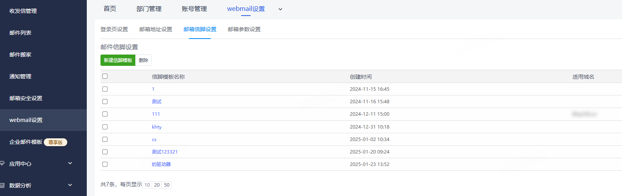This screenshot has height=196, width=622.
Task: Check the box for 的驱动器 row
Action: [x=105, y=164]
